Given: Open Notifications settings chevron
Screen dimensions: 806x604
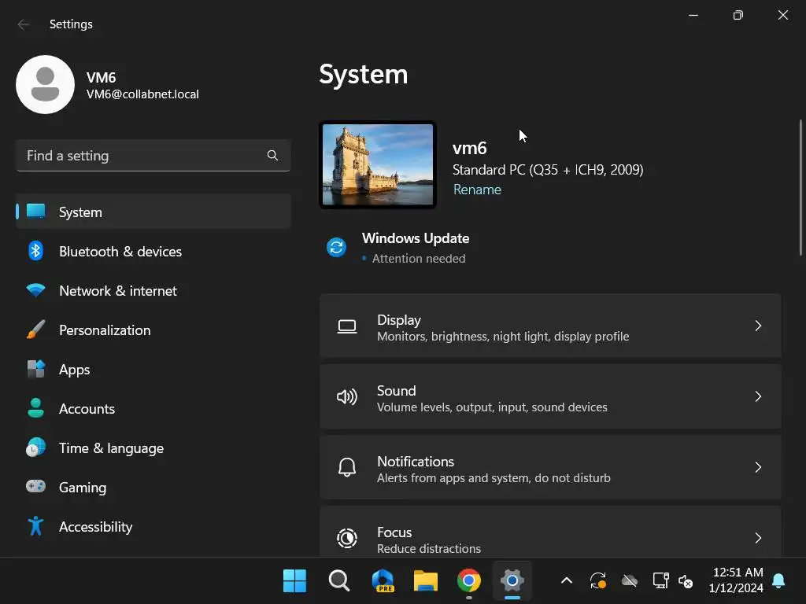Looking at the screenshot, I should tap(758, 467).
